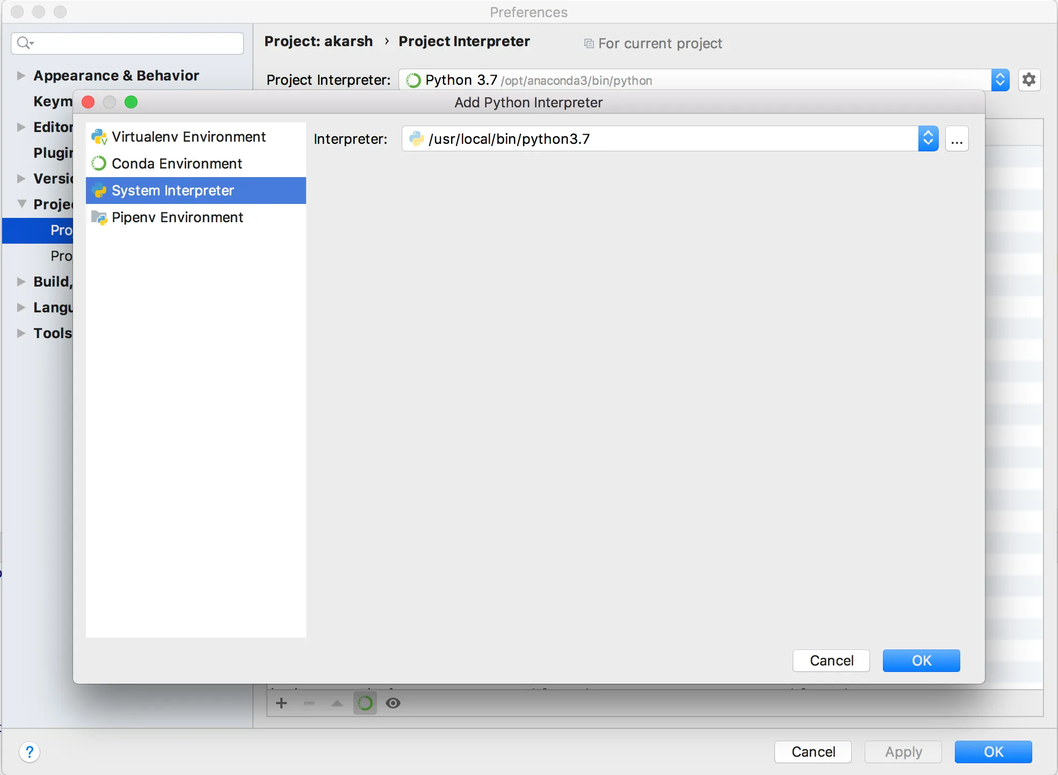Open the Interpreter path dropdown arrows
Image resolution: width=1058 pixels, height=775 pixels.
(x=928, y=139)
